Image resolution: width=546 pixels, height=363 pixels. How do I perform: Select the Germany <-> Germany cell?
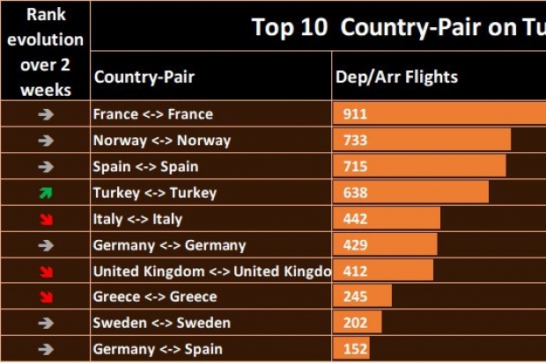[169, 245]
